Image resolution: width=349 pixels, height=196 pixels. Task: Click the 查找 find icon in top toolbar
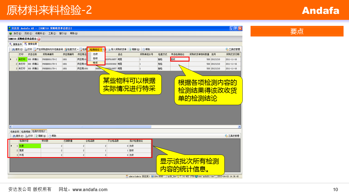coord(13,50)
